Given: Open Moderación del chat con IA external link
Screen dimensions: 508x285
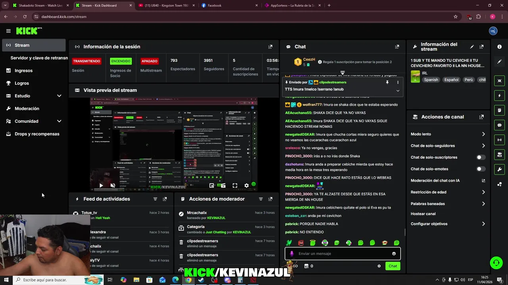Looking at the screenshot, I should pos(483,180).
